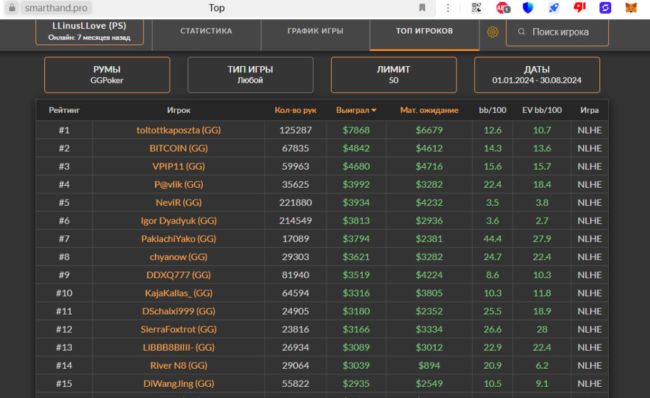Image resolution: width=650 pixels, height=398 pixels.
Task: Open player River N8 (GG)
Action: (179, 366)
